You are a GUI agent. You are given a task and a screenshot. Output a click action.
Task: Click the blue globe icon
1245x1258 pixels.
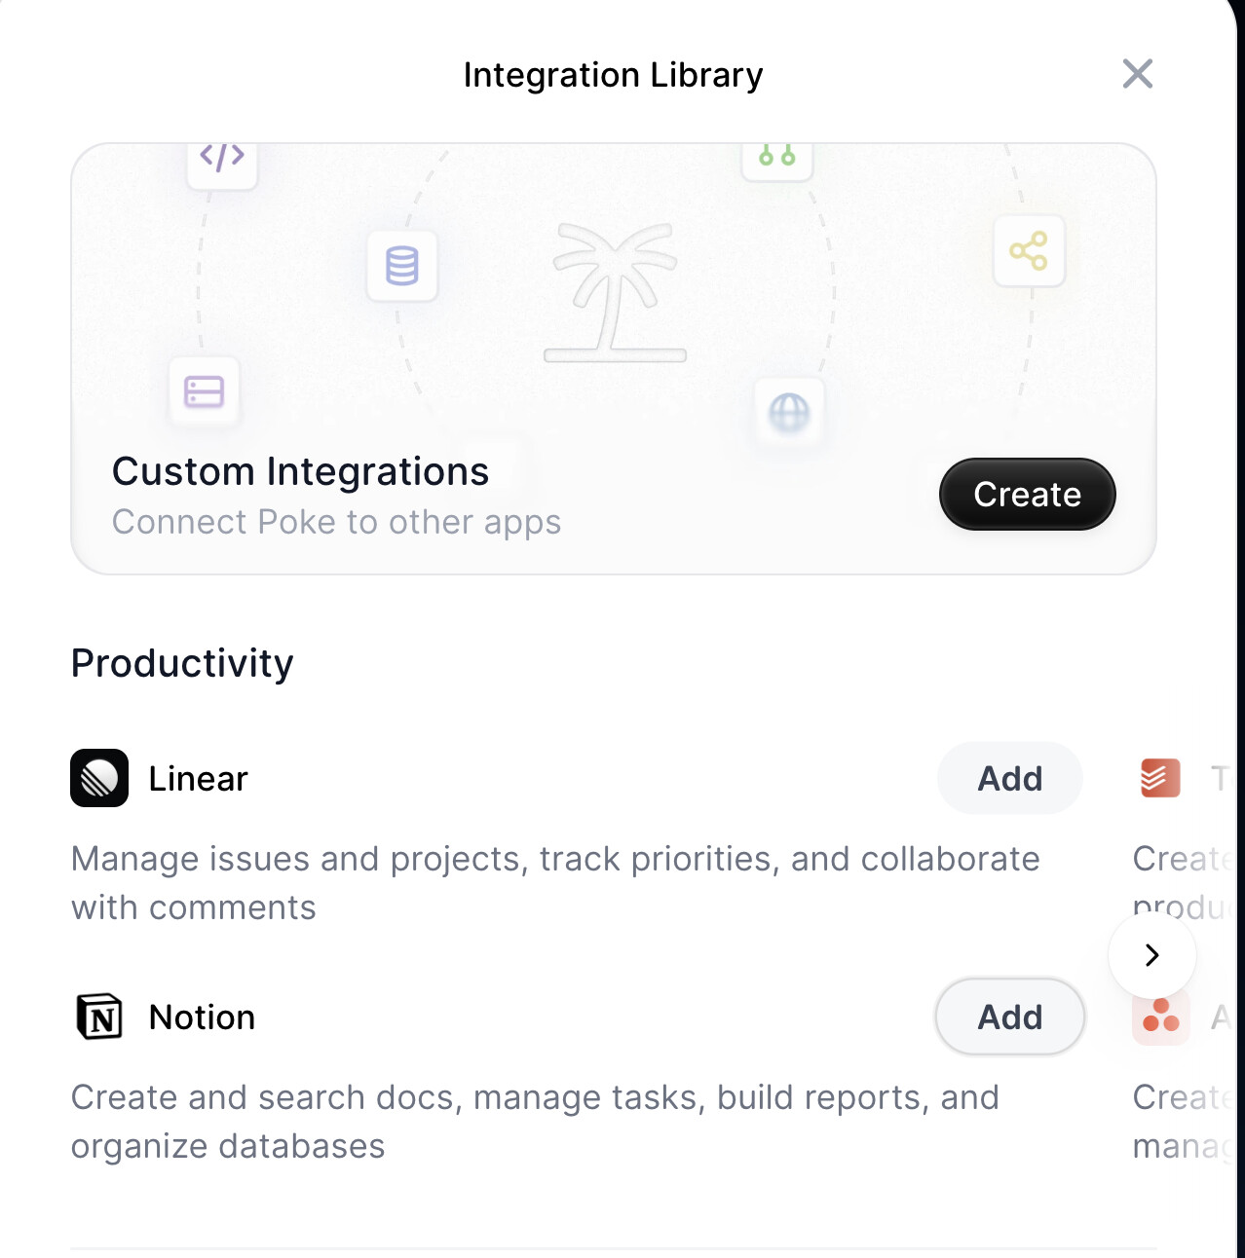coord(789,413)
